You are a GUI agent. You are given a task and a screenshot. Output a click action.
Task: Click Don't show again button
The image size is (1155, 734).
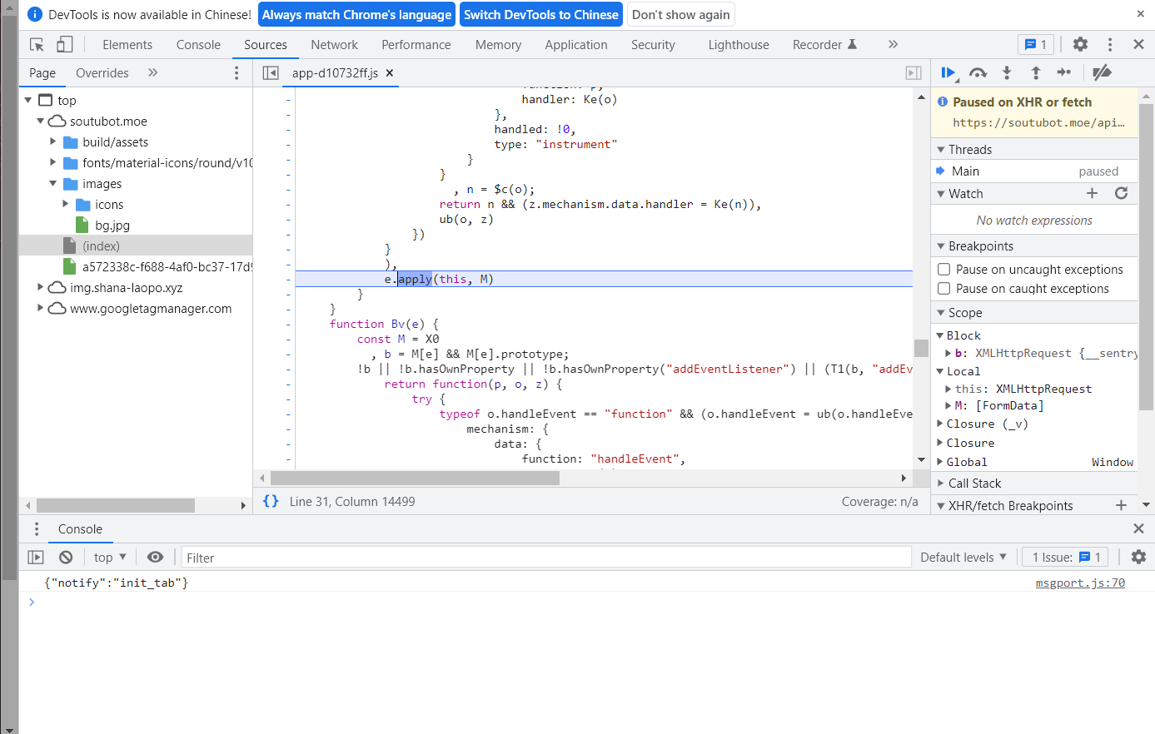click(x=681, y=14)
